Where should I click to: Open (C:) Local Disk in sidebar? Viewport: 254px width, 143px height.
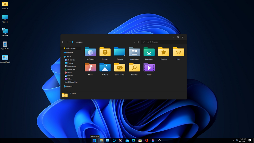pos(71,82)
